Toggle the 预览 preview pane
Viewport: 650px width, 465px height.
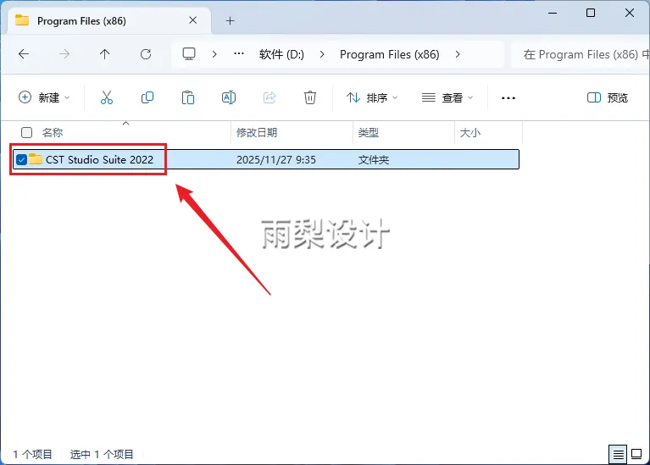(608, 97)
